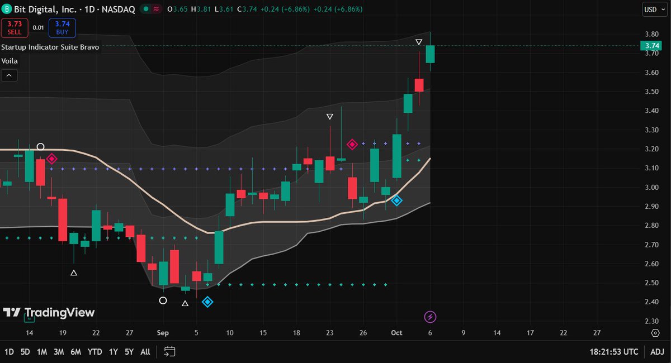Viewport: 671px width, 363px height.
Task: Open chart settings gear on price axis
Action: click(x=655, y=333)
